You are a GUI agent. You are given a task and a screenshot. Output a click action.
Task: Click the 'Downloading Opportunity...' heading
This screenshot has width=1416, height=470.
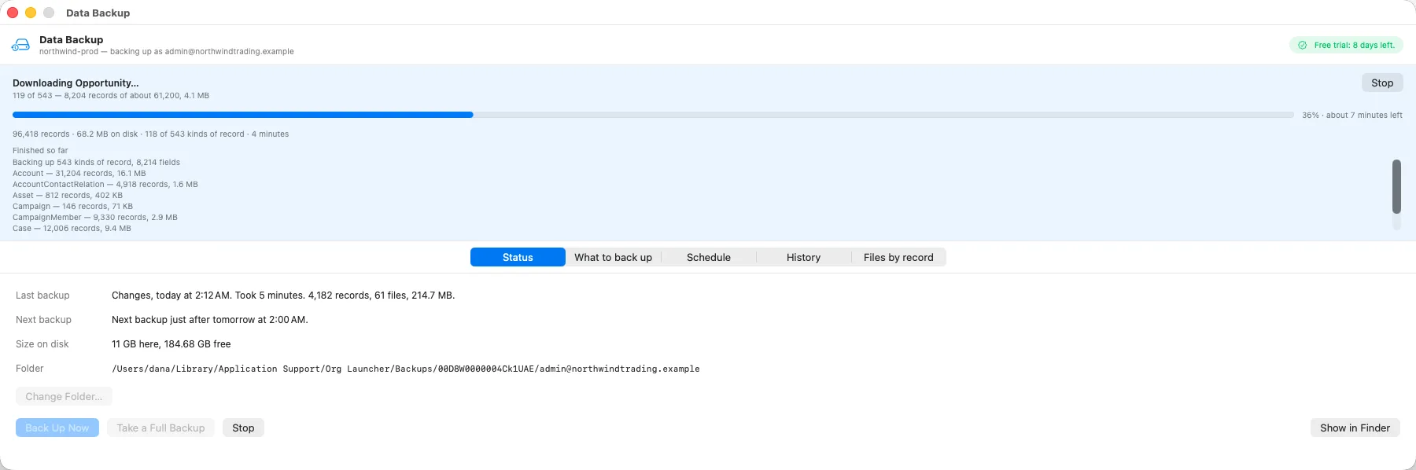pyautogui.click(x=76, y=83)
